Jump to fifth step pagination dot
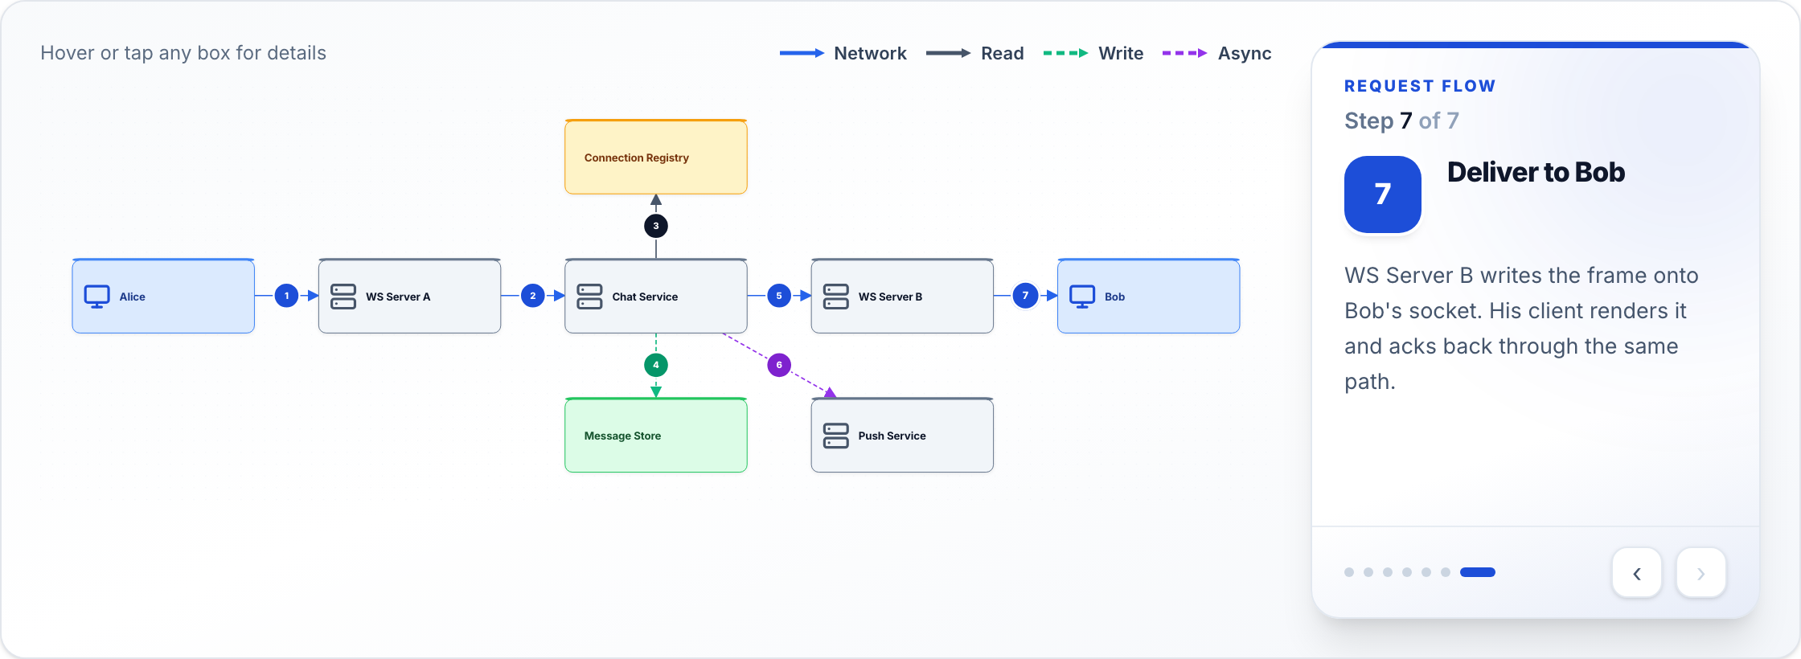 (1426, 572)
